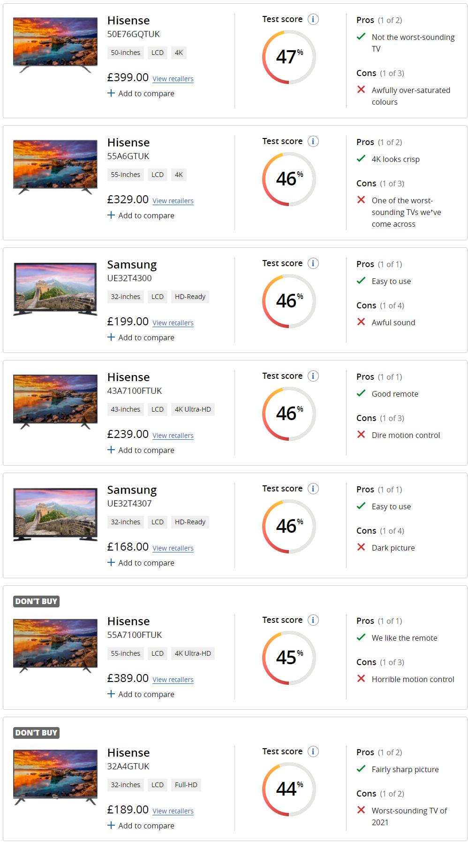Click info icon for Samsung UE32T4307 score
The height and width of the screenshot is (843, 468).
[x=313, y=489]
